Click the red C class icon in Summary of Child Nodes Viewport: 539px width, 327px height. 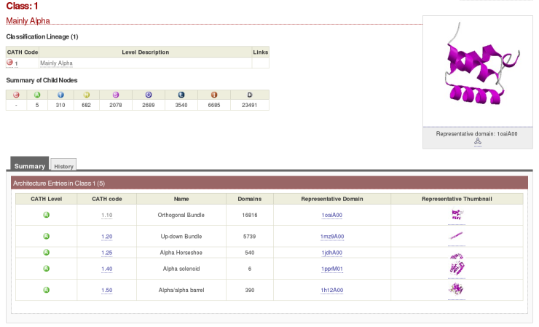point(16,95)
